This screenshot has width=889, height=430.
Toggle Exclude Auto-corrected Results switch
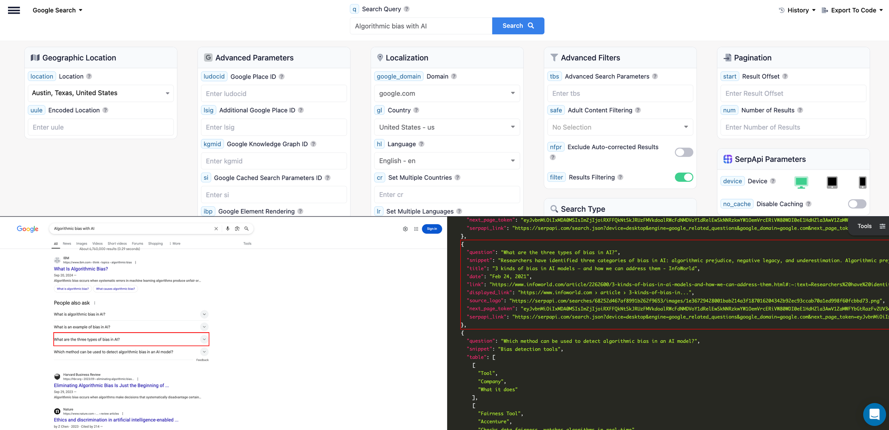(684, 153)
